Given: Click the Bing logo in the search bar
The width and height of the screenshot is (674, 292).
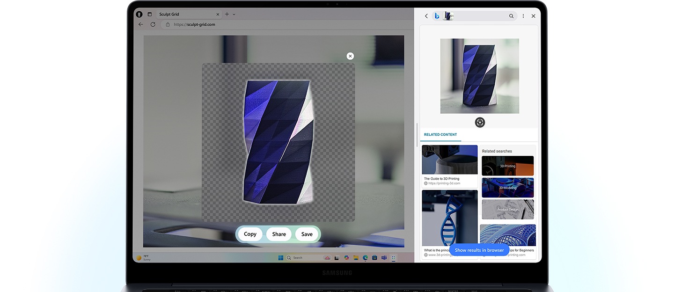Looking at the screenshot, I should (436, 16).
